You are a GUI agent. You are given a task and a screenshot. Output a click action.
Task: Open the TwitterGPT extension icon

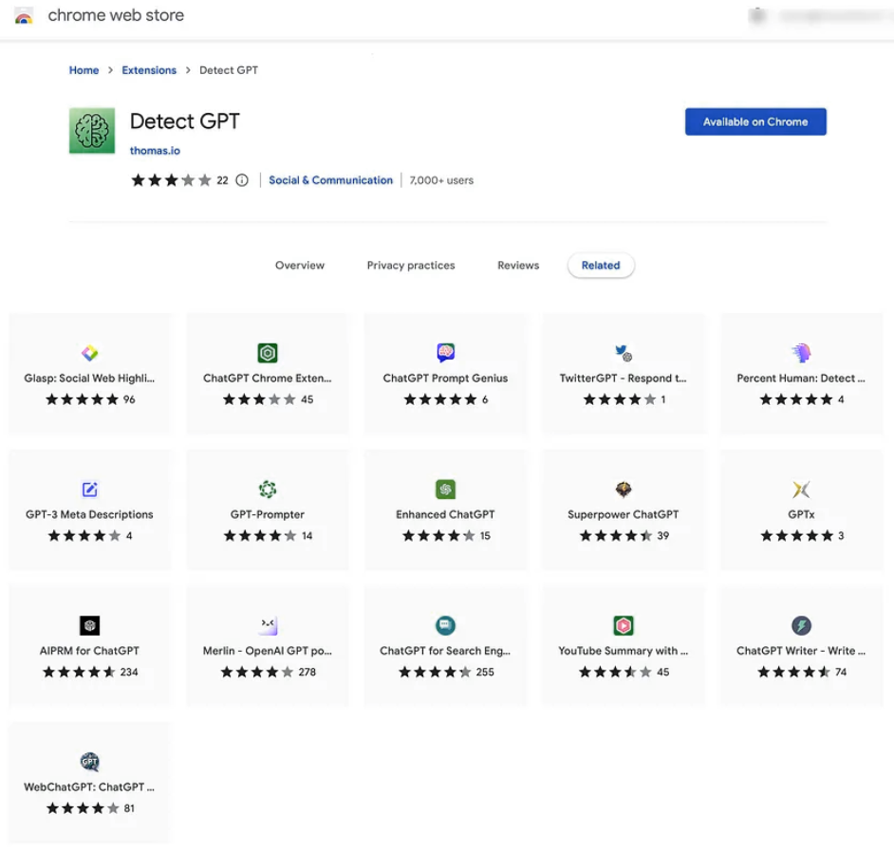click(x=624, y=353)
